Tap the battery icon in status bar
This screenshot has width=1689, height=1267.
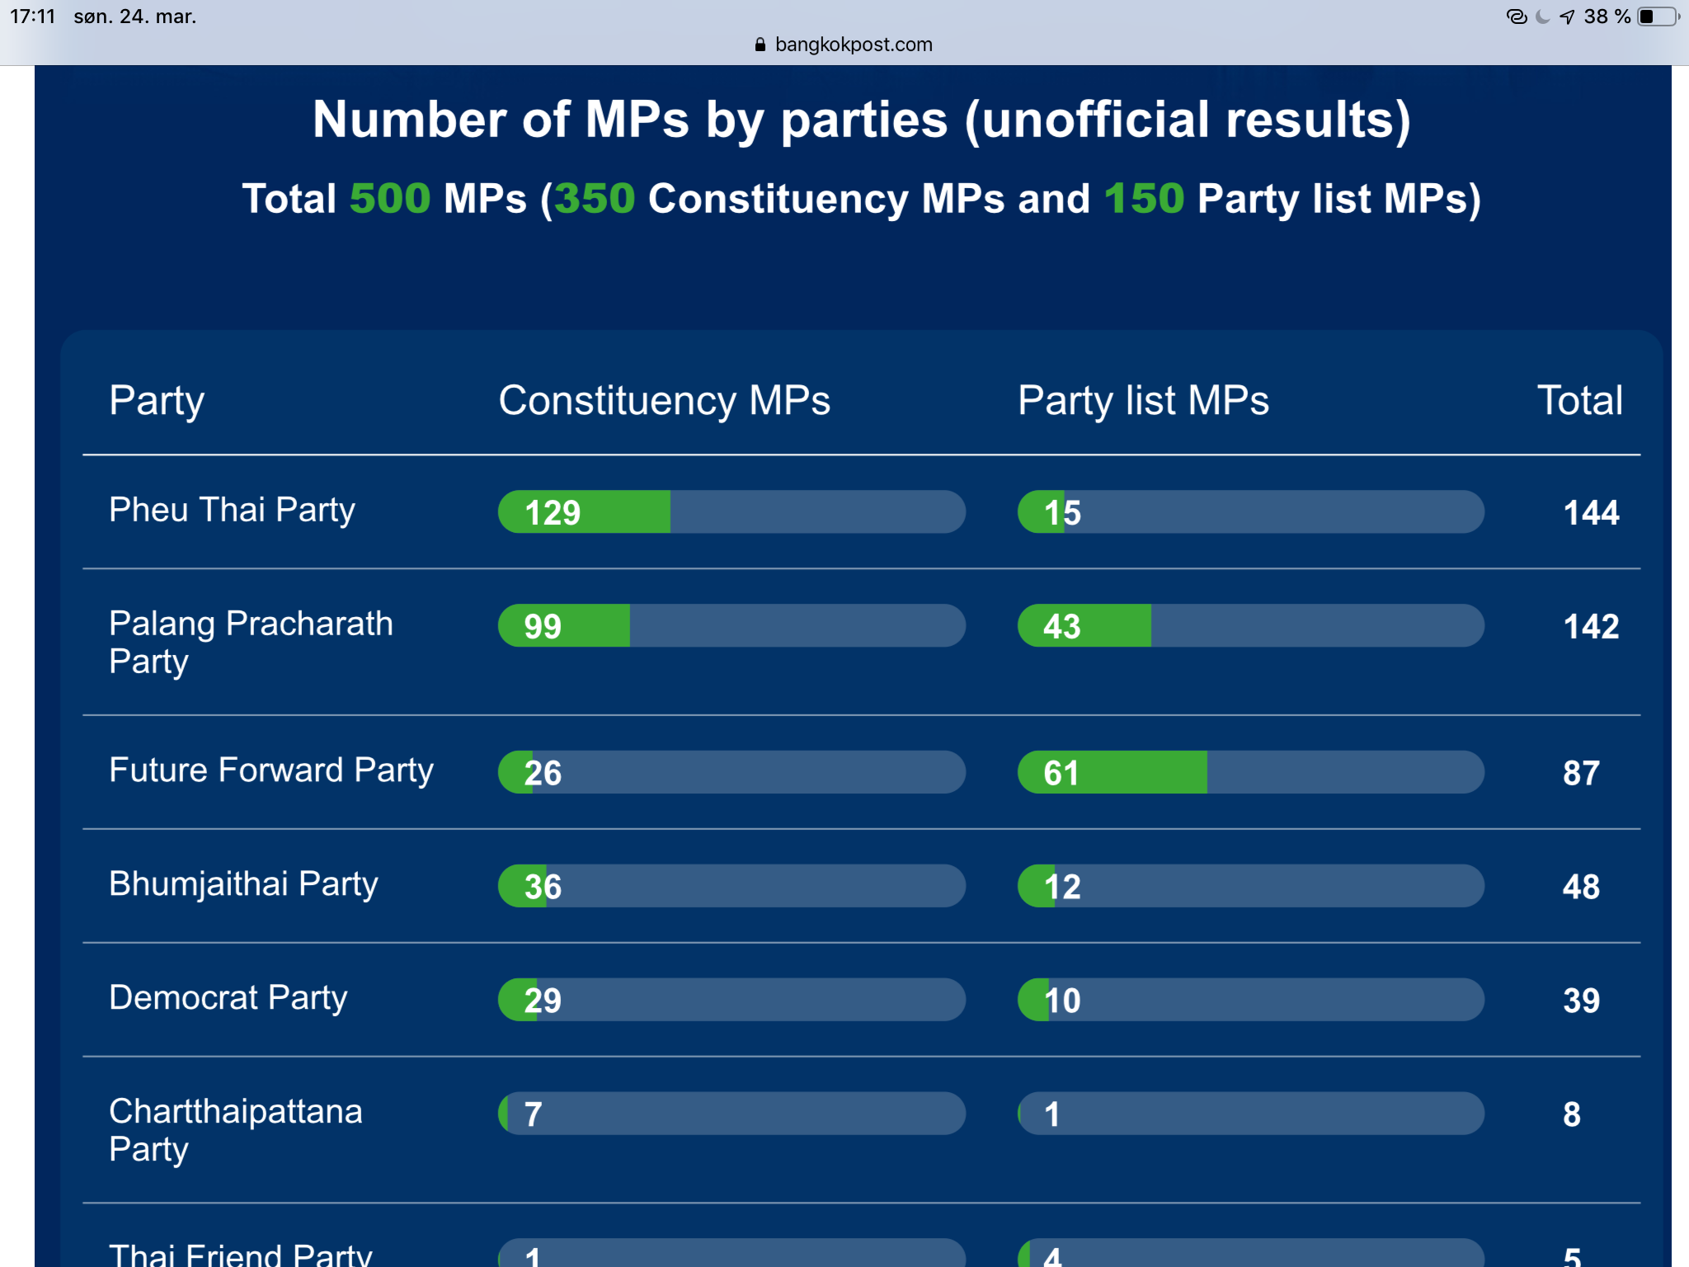(1658, 16)
